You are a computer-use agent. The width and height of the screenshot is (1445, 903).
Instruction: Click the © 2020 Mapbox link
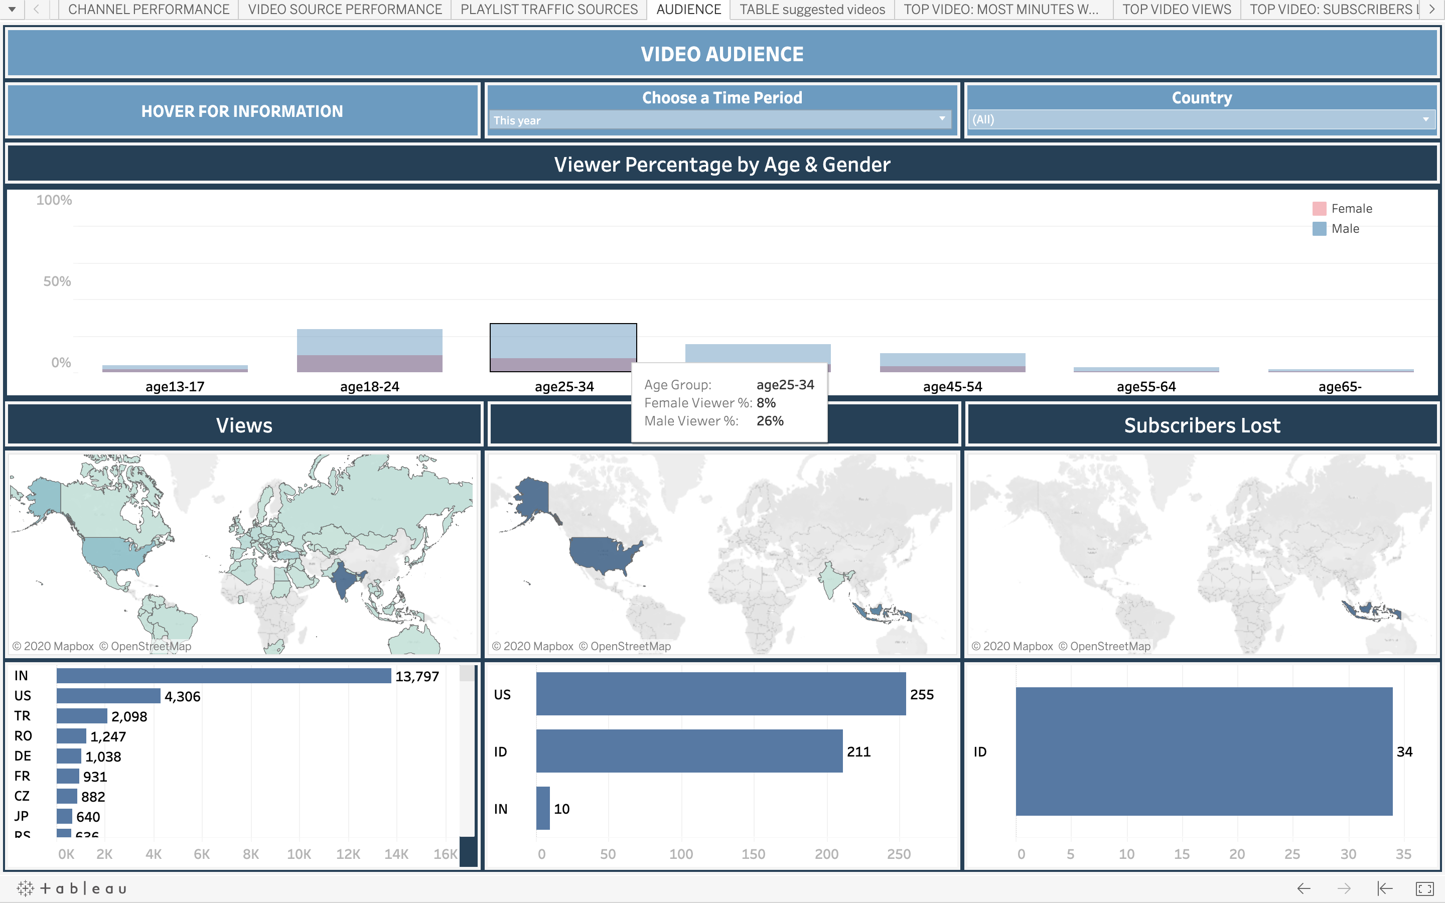click(53, 646)
